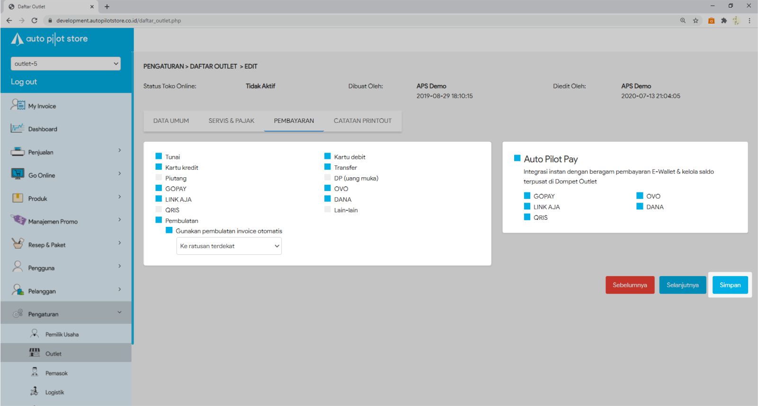Click the Go Online cart icon

tap(18, 174)
